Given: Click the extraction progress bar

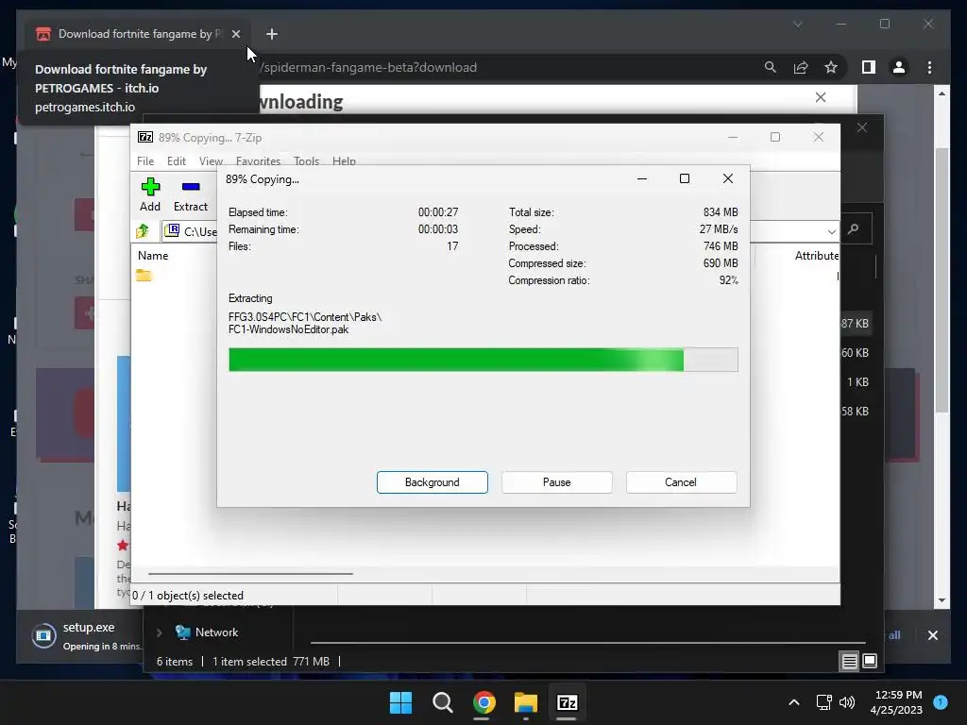Looking at the screenshot, I should coord(483,360).
